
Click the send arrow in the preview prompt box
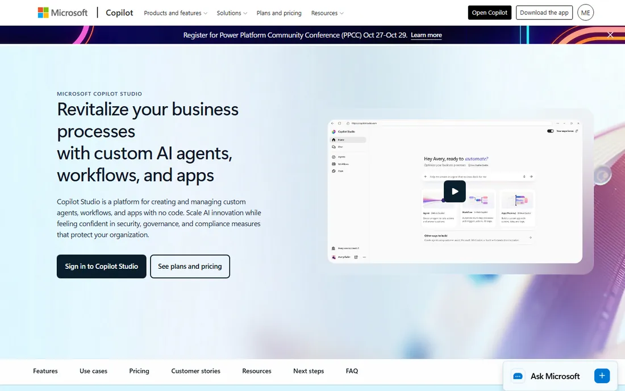(531, 177)
